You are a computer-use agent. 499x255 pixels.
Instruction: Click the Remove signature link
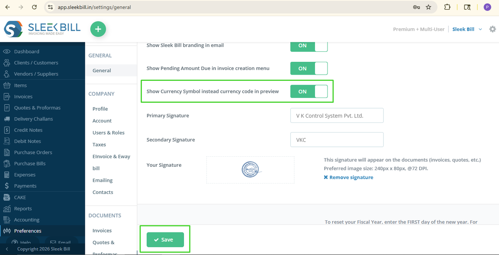(349, 177)
